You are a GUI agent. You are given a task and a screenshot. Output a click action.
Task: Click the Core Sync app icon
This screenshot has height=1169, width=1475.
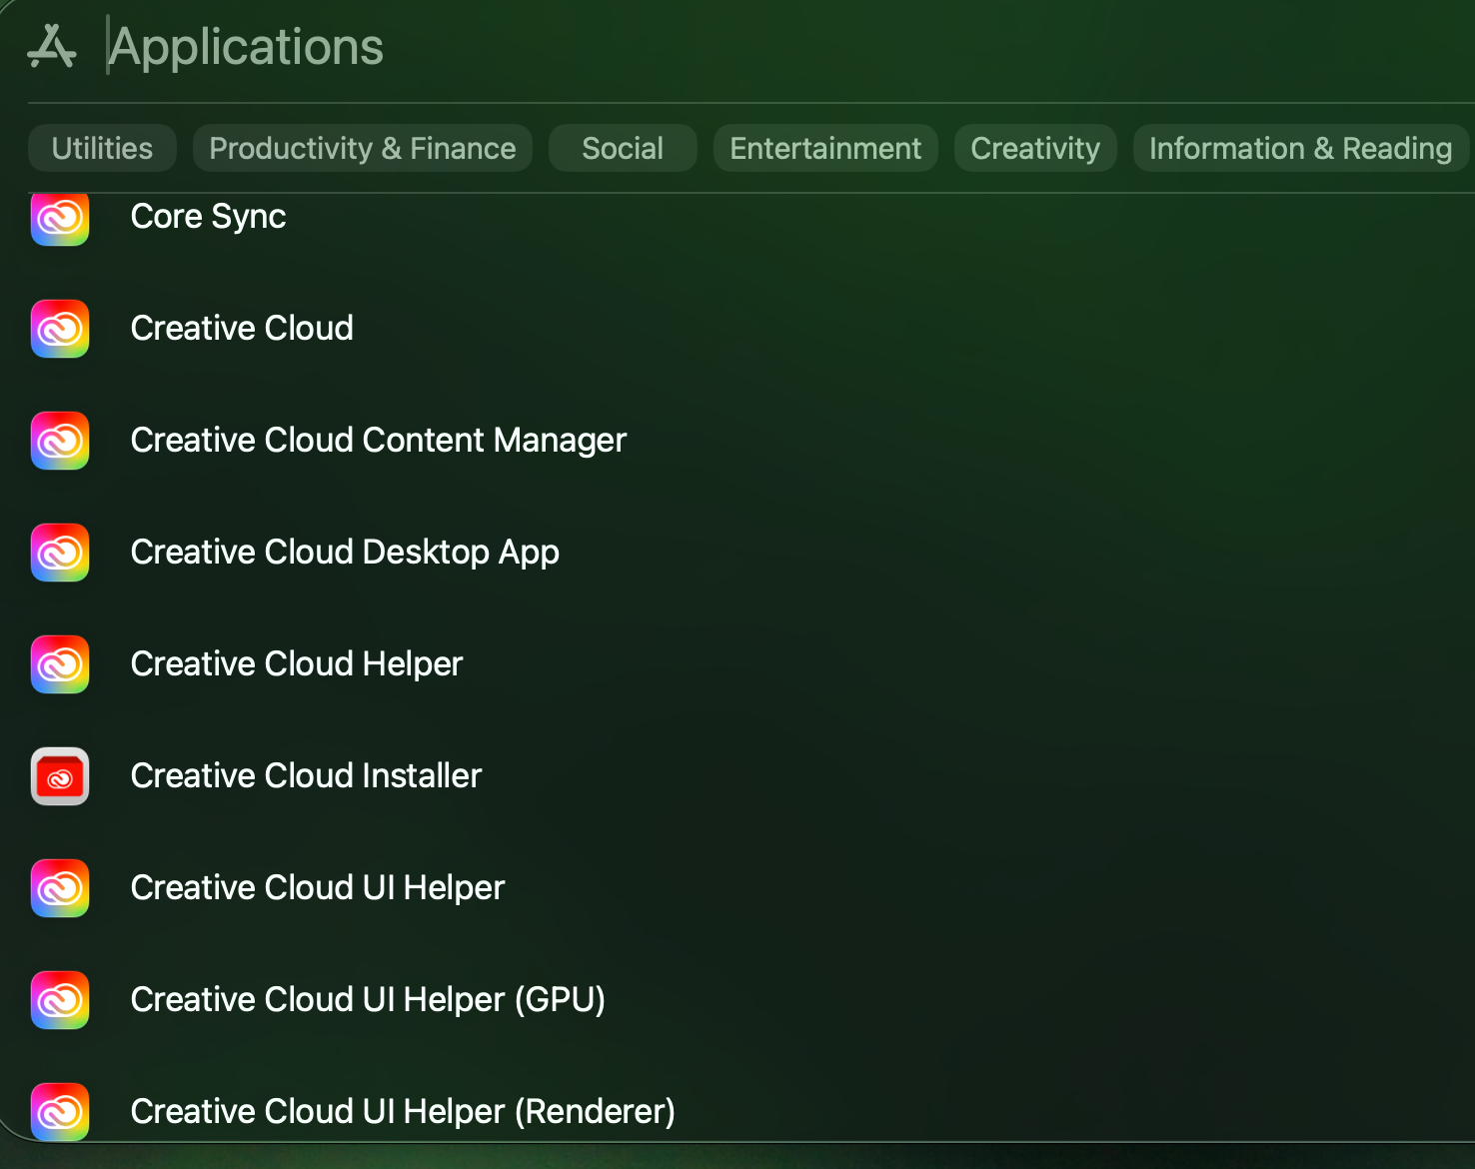[x=60, y=218]
